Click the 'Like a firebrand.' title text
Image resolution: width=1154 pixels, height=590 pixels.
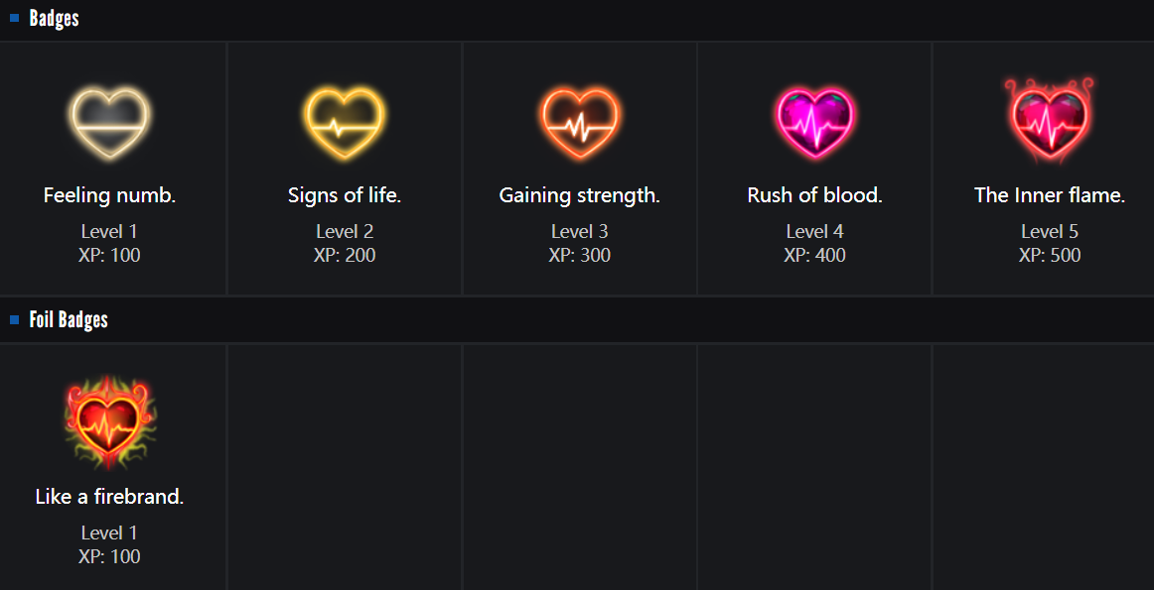[109, 497]
